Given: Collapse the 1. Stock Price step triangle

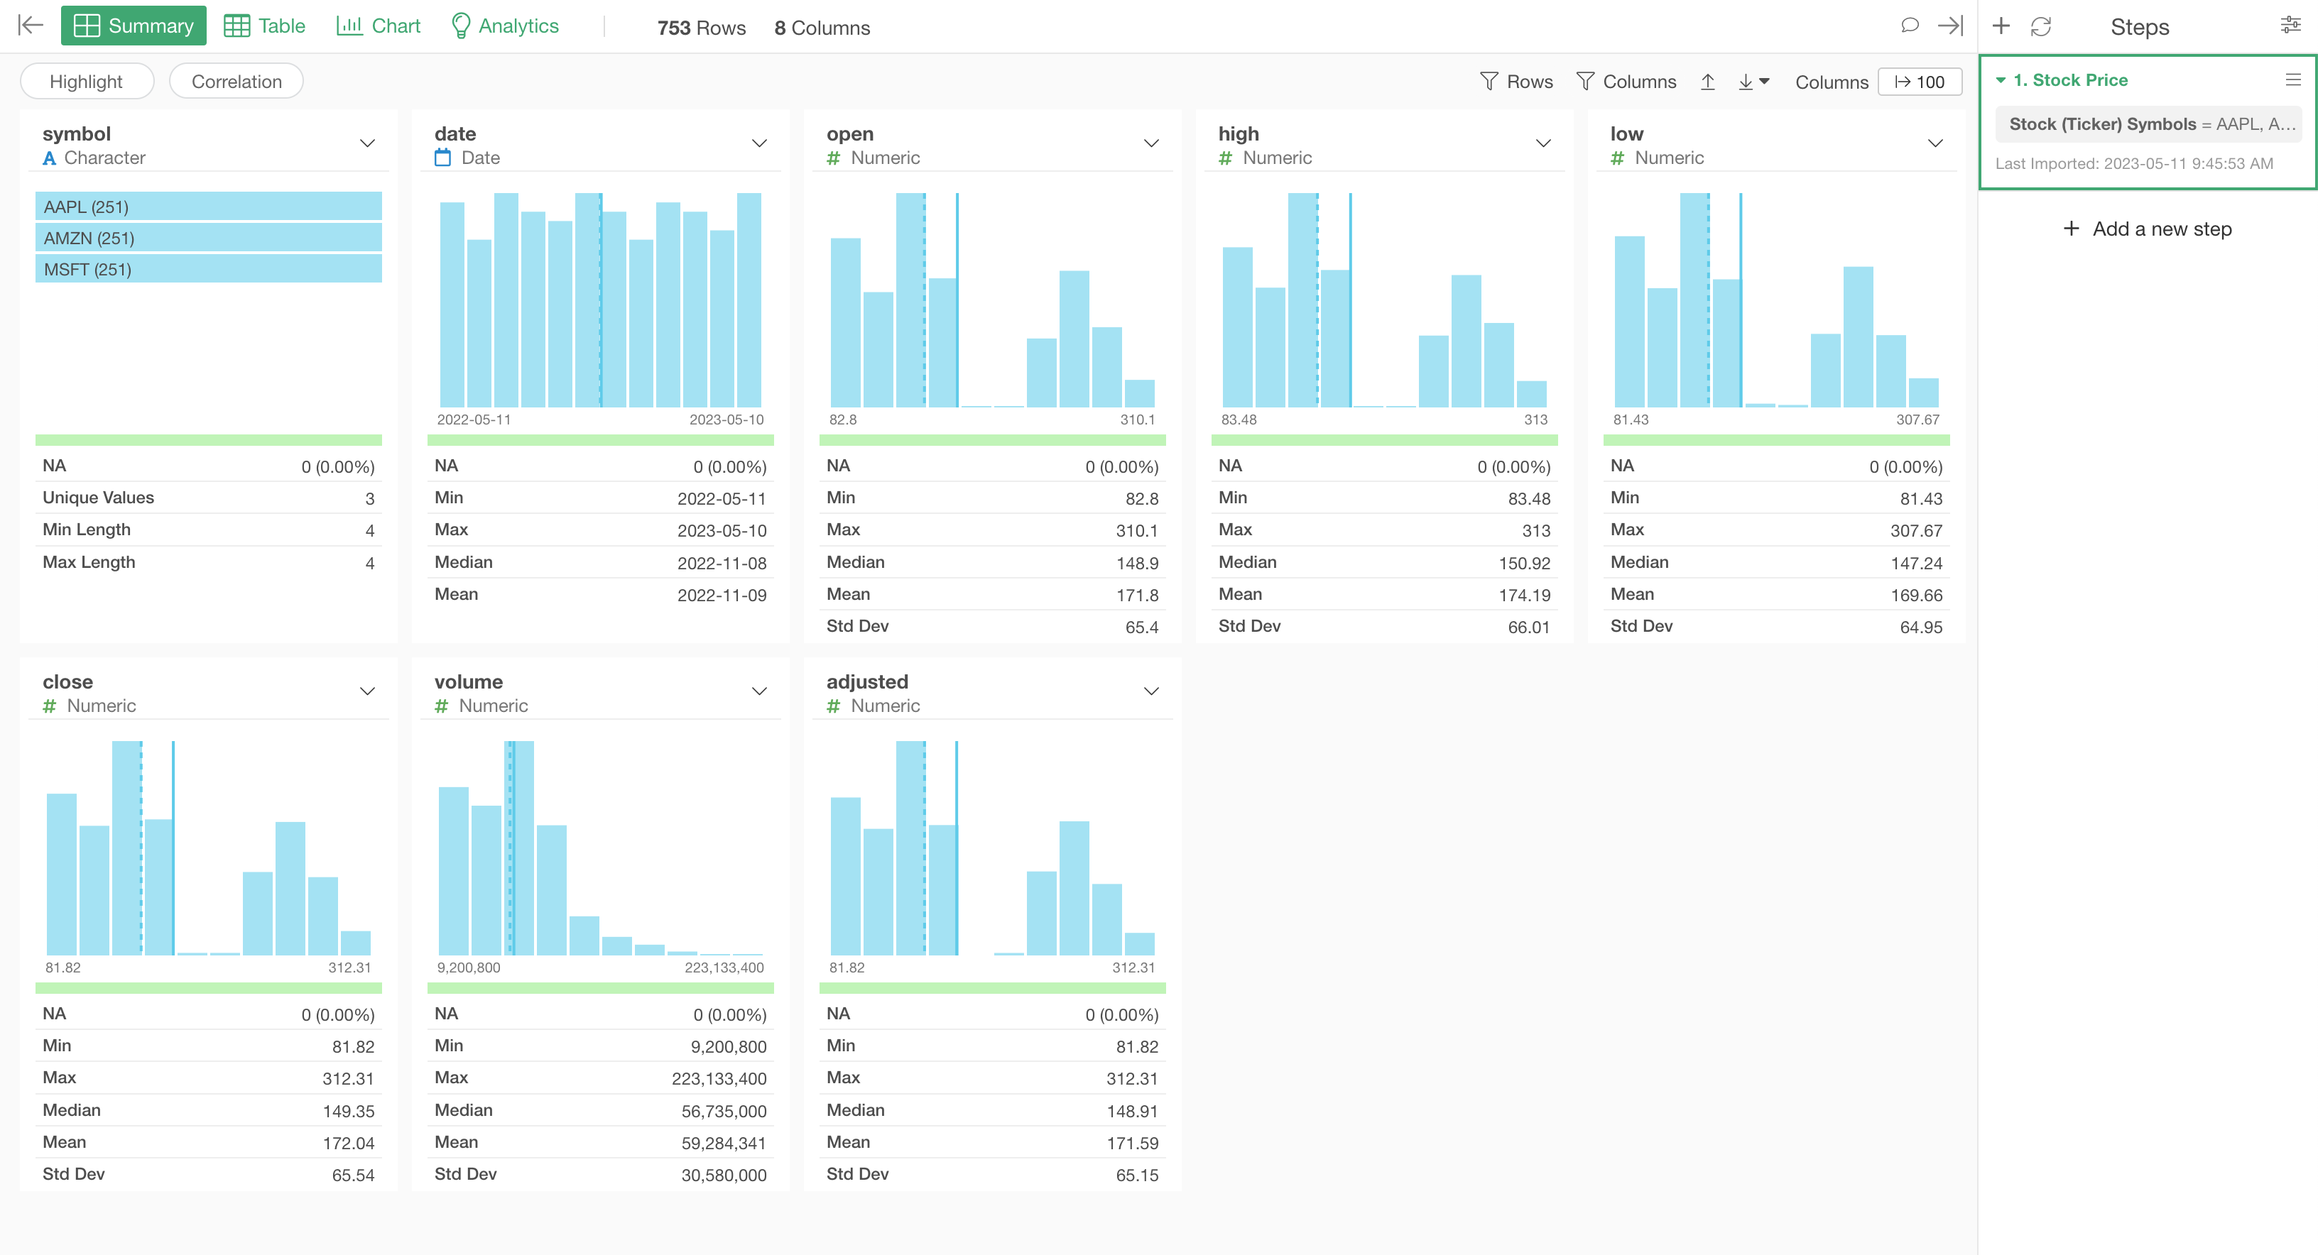Looking at the screenshot, I should click(2001, 80).
